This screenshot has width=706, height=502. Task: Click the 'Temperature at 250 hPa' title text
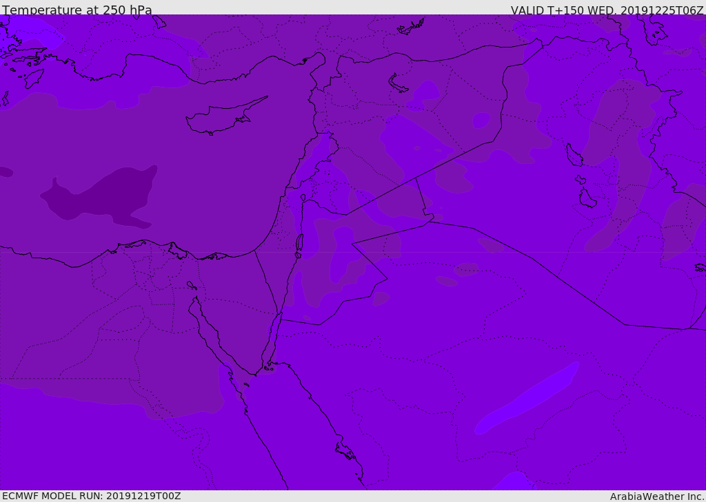77,10
